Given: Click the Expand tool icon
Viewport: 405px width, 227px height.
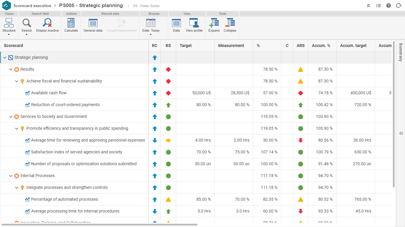Looking at the screenshot, I should tap(214, 23).
